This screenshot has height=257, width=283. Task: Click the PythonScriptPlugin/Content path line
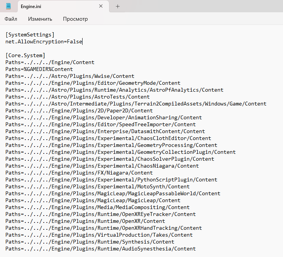coord(111,180)
